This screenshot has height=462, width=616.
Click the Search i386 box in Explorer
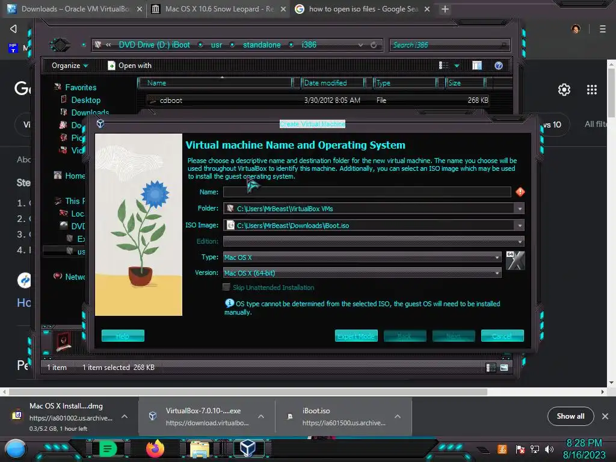pos(449,45)
